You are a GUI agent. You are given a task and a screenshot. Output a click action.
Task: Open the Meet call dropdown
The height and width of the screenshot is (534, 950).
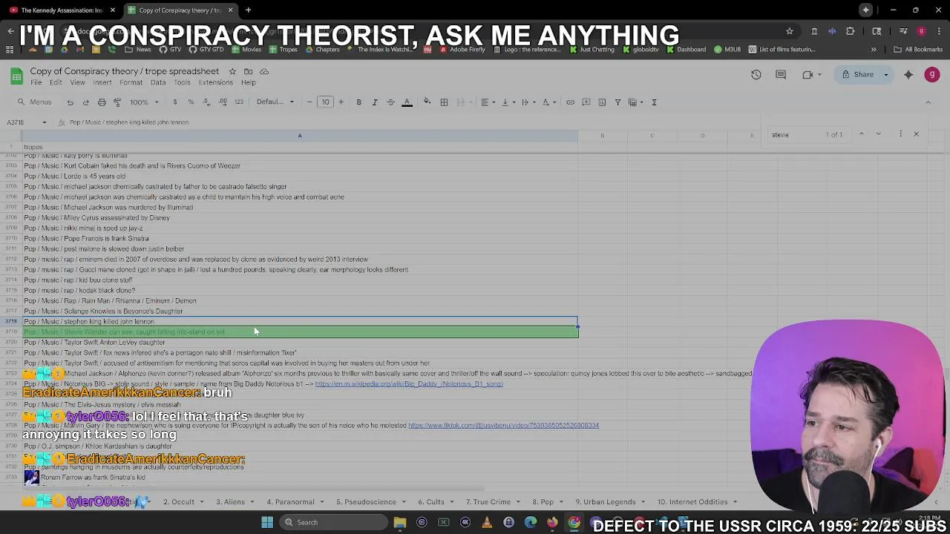(819, 74)
